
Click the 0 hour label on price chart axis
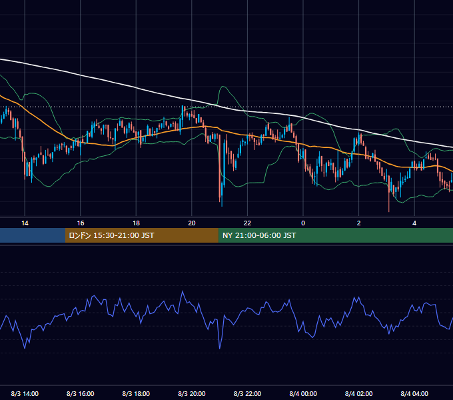303,223
